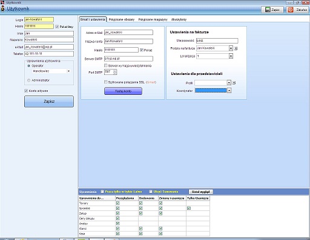Click the Zakończ button in the header
The width and height of the screenshot is (310, 240).
tap(297, 10)
